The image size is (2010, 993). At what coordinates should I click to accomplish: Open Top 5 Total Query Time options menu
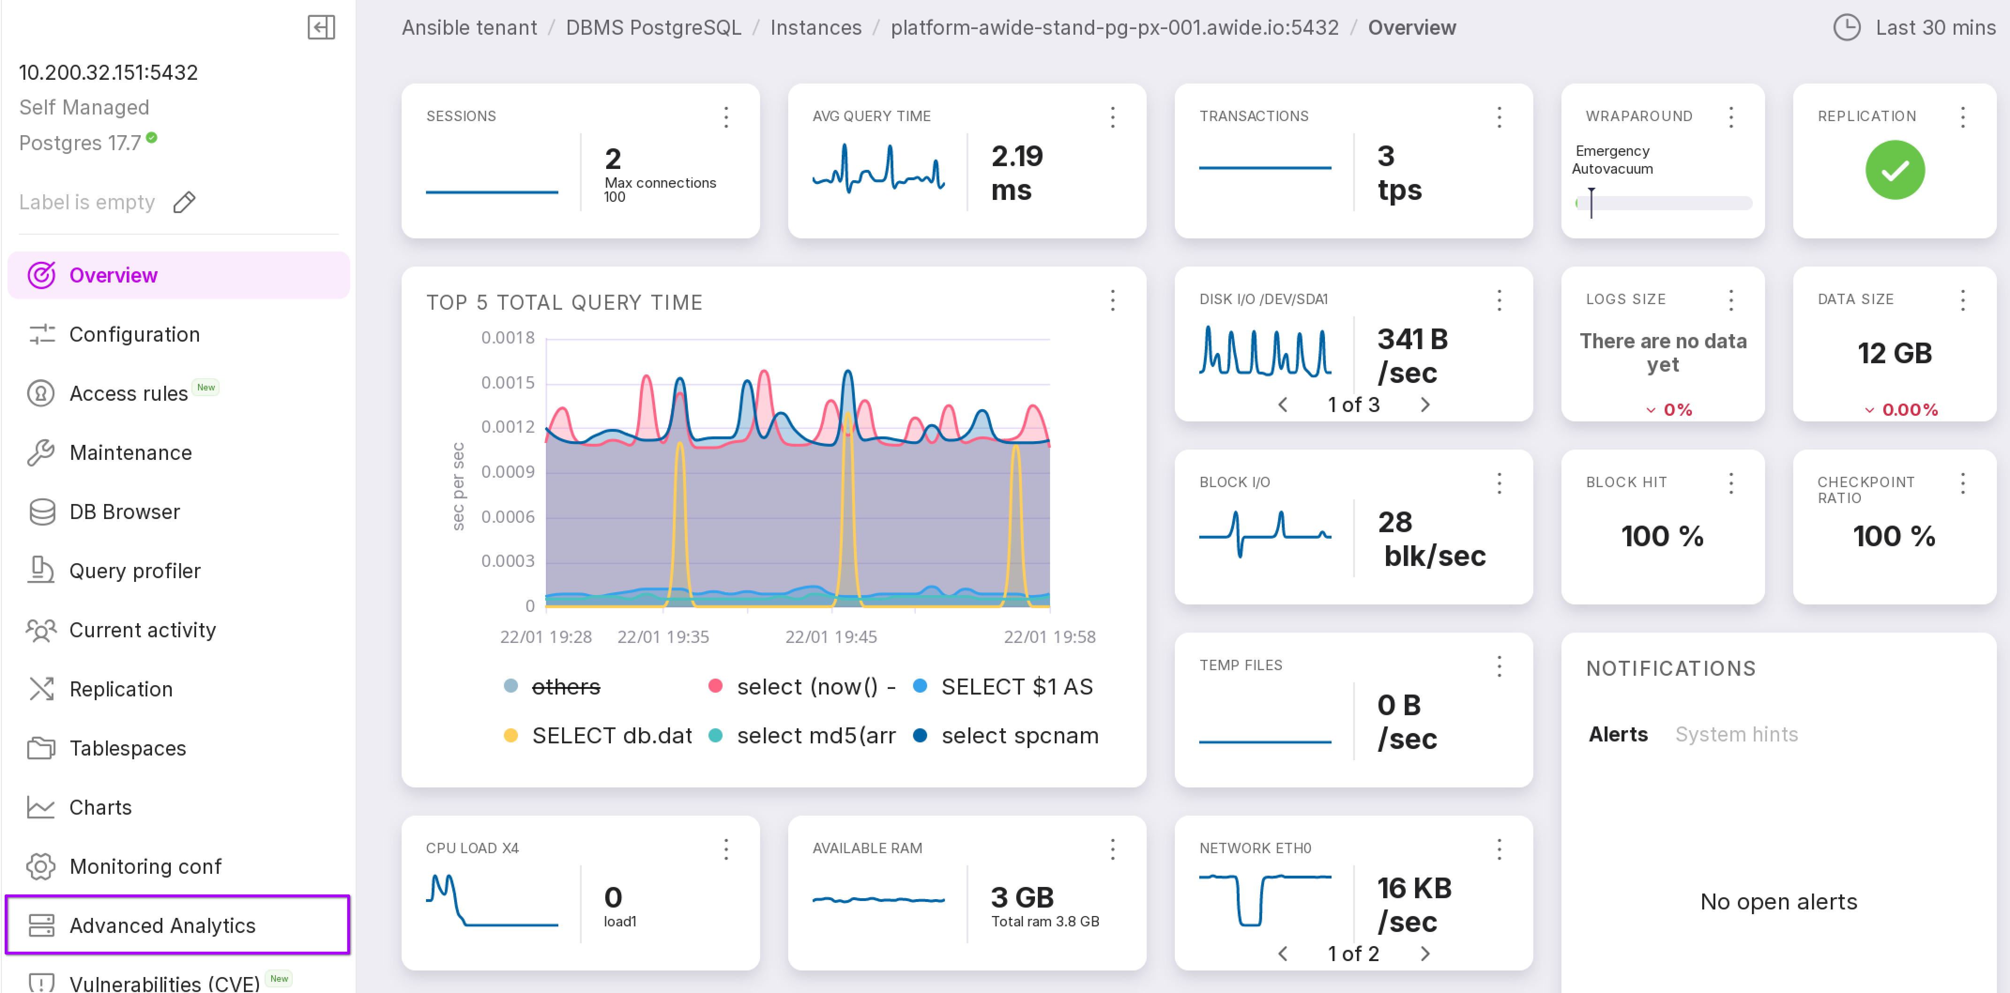click(1112, 300)
